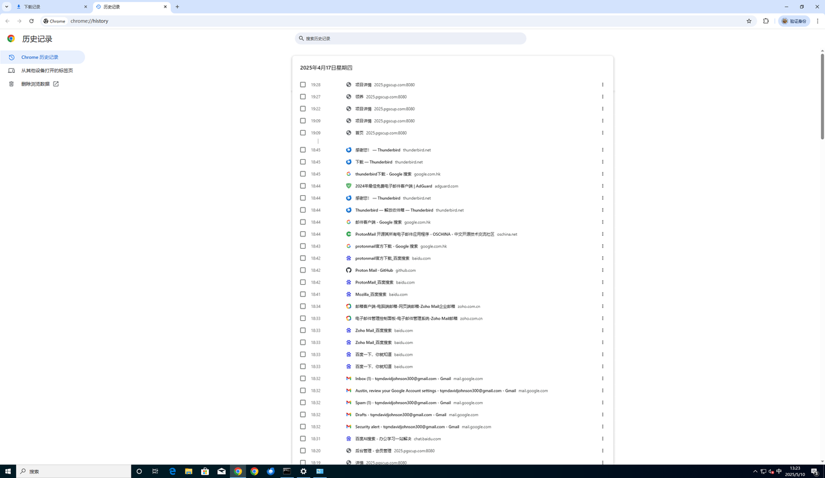Open Task View on the taskbar

[155, 471]
